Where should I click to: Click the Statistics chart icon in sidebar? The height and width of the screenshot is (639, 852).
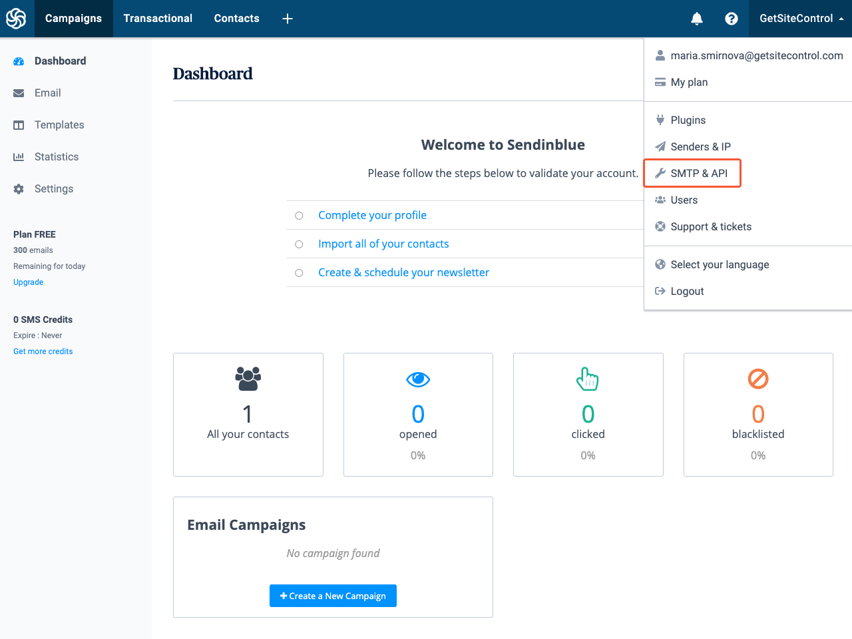tap(19, 157)
